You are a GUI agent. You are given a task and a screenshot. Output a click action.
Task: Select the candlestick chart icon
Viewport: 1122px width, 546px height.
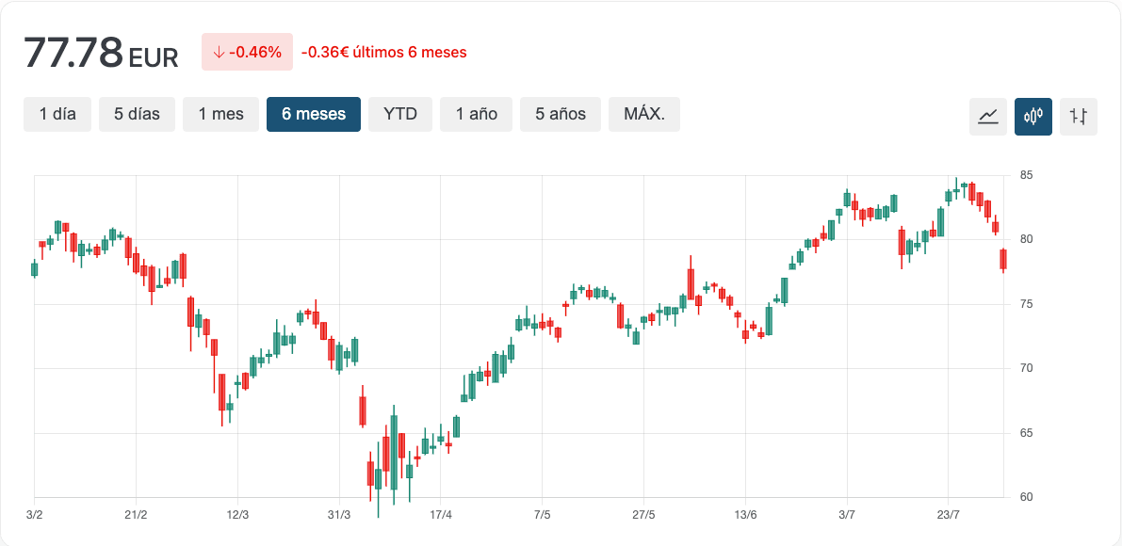click(x=1033, y=117)
